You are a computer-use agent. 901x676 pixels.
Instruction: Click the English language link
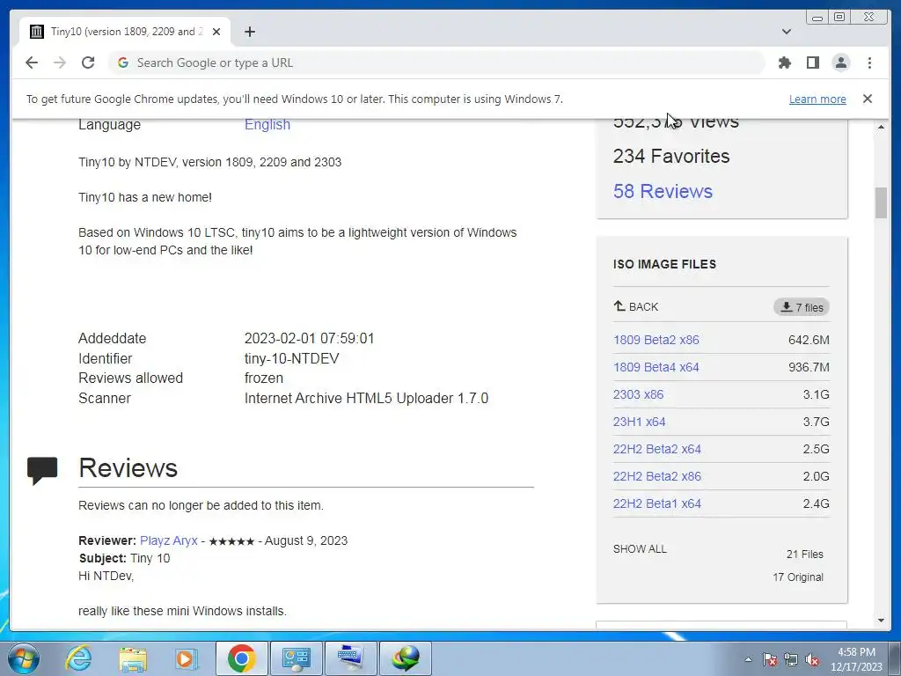tap(267, 125)
